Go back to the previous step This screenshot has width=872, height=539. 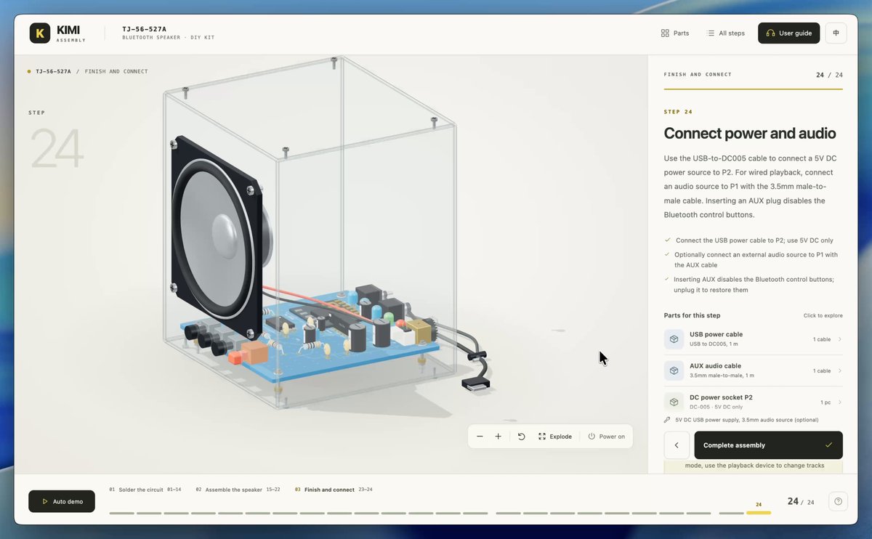coord(677,445)
